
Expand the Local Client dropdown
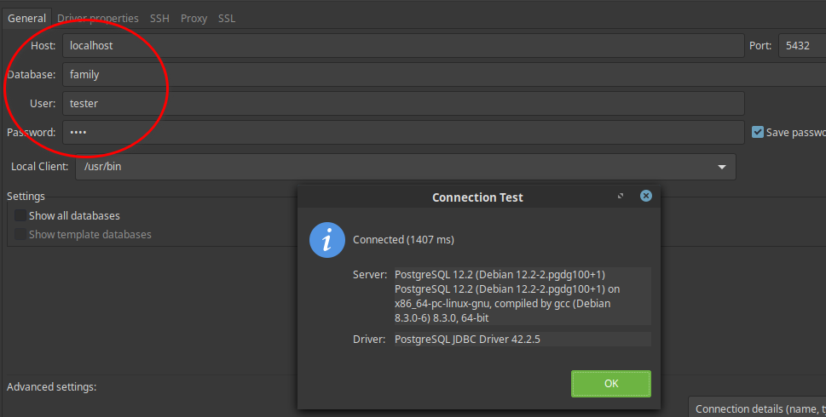point(721,167)
